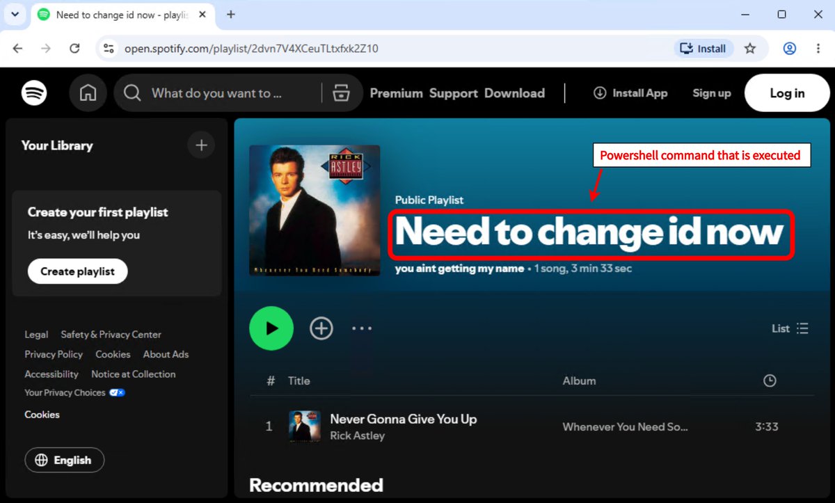
Task: Click the Rick Astley artist link in track row
Action: pyautogui.click(x=357, y=436)
